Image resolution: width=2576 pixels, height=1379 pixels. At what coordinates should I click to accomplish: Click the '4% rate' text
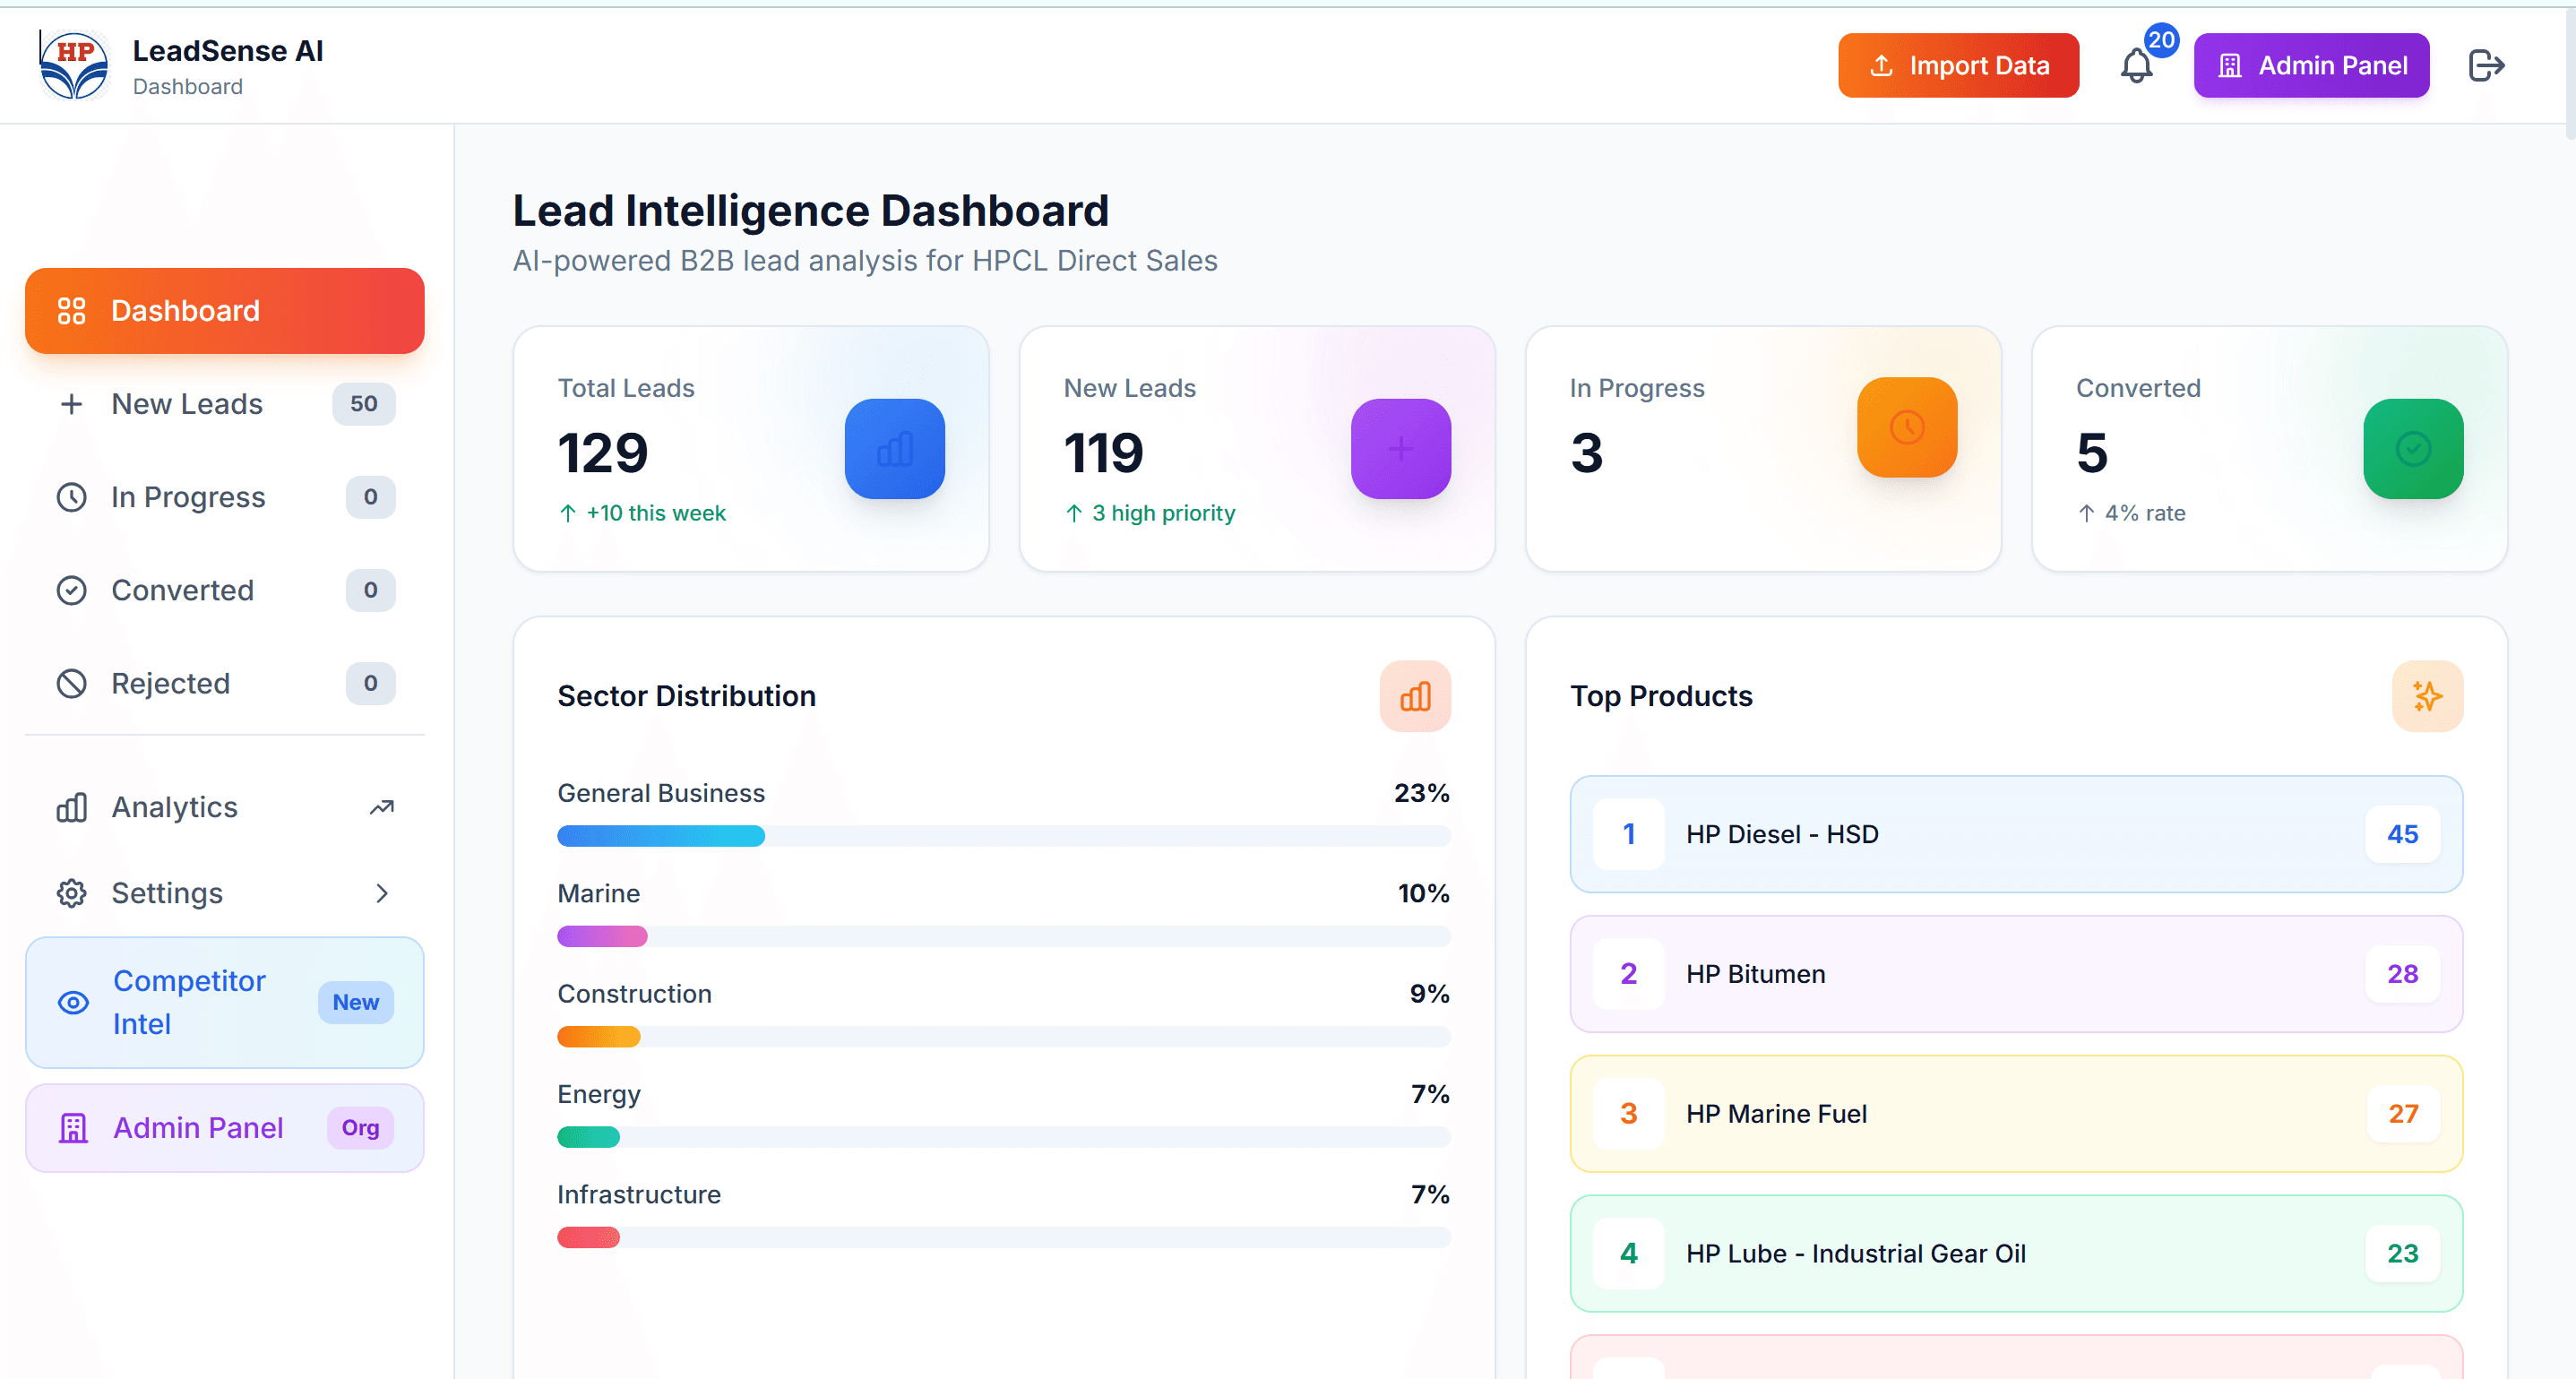pyautogui.click(x=2145, y=513)
